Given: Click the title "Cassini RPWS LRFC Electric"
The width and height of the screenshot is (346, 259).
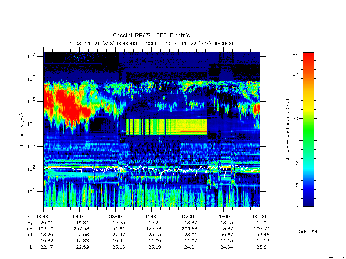Looking at the screenshot, I should coord(151,35).
